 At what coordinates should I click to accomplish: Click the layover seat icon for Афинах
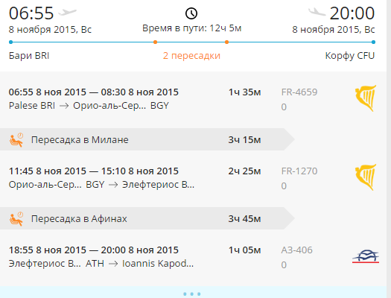(x=16, y=219)
